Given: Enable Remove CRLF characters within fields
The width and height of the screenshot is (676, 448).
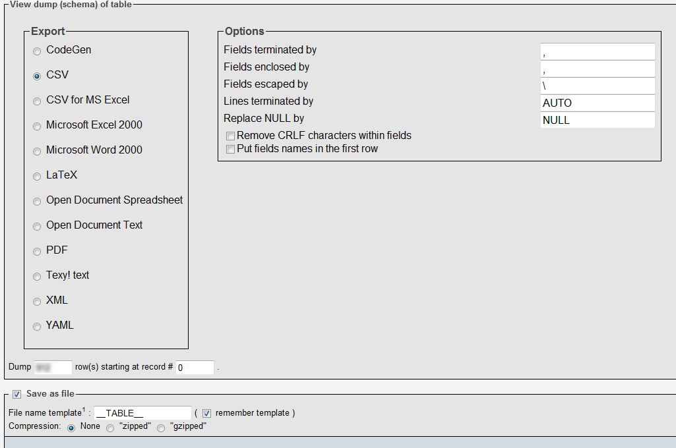Looking at the screenshot, I should pos(230,136).
